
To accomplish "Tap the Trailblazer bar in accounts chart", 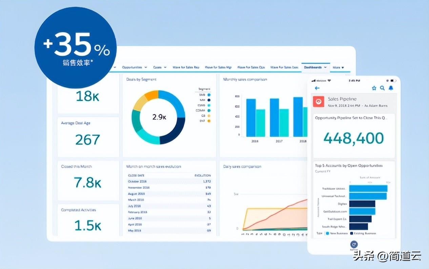I will 368,189.
